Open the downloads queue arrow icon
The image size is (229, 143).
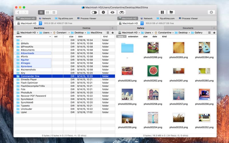click(x=211, y=12)
